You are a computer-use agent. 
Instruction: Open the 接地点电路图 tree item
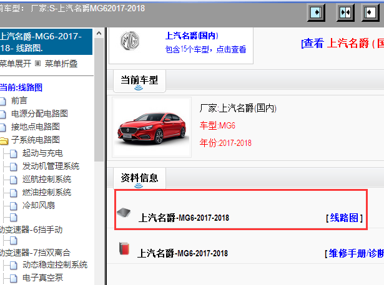36,127
